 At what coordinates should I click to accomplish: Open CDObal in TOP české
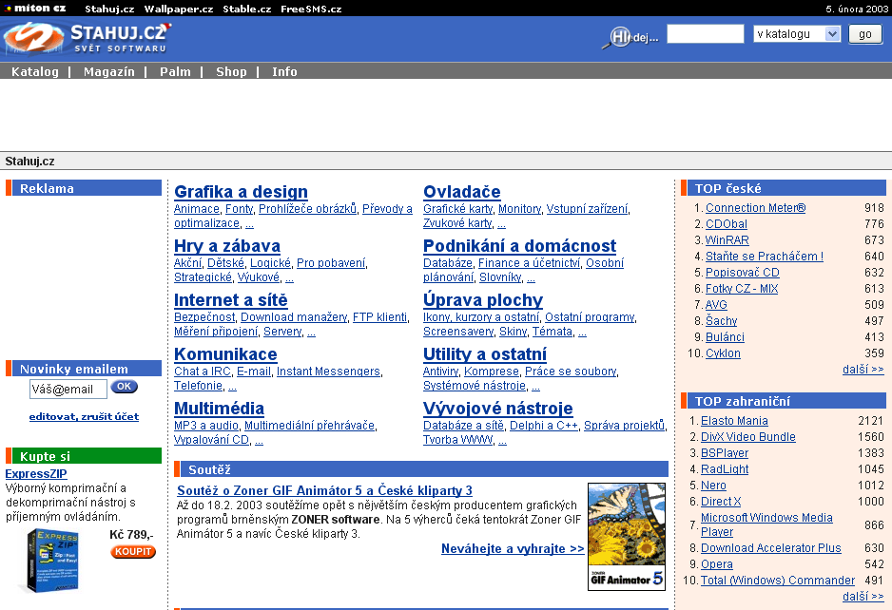coord(727,224)
